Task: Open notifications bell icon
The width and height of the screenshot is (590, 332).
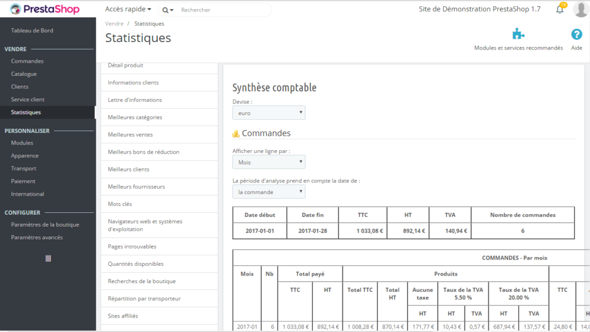Action: (x=560, y=9)
